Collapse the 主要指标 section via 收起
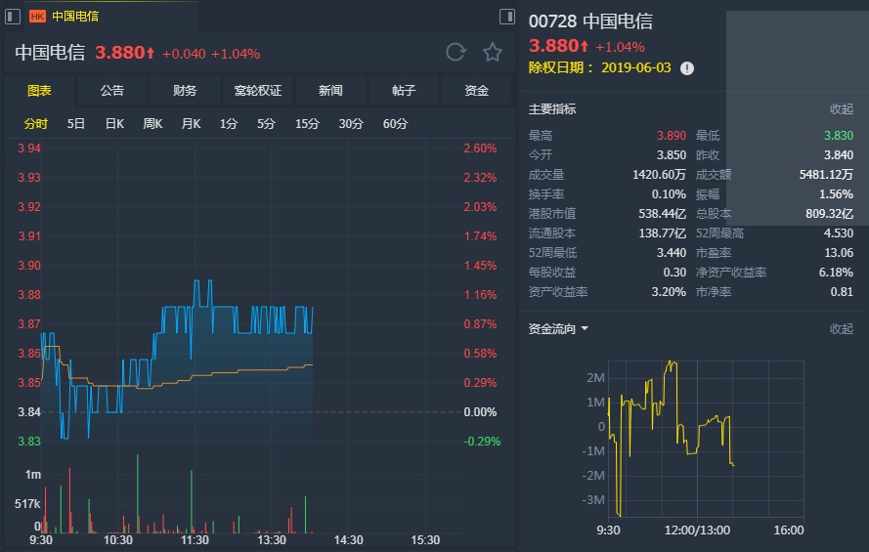 click(x=841, y=109)
